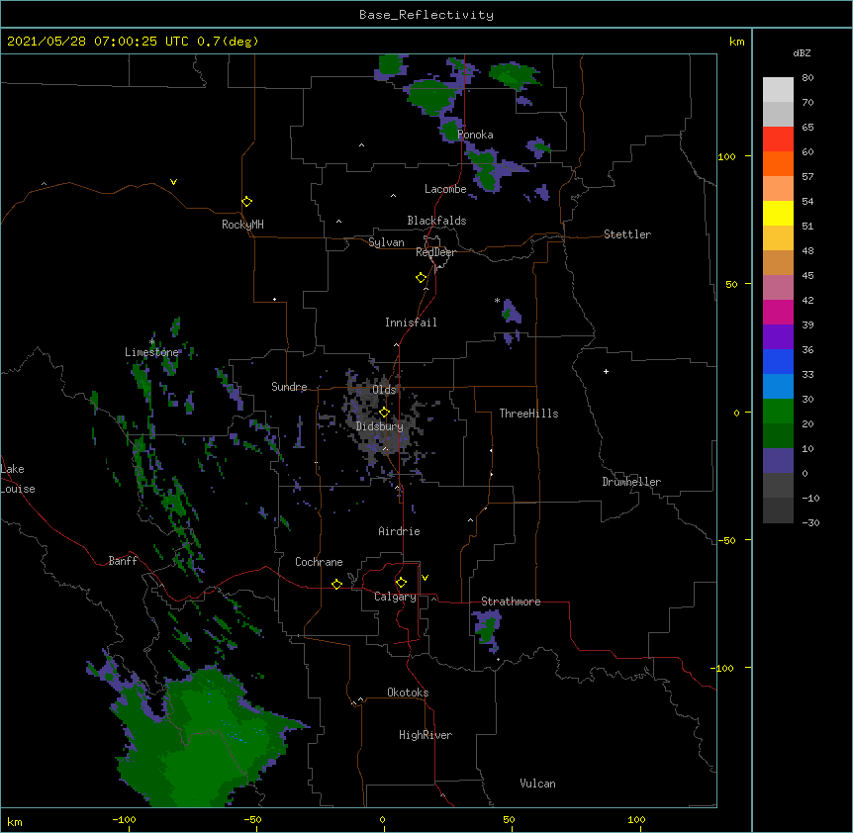Screen dimensions: 853x833
Task: Click the Okotoks label
Action: [x=408, y=693]
